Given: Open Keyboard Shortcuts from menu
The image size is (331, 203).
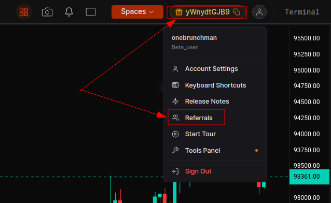Looking at the screenshot, I should coord(215,85).
